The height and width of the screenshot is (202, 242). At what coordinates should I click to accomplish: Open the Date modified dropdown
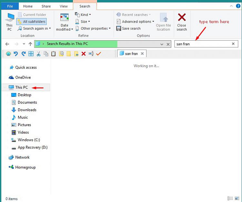65,22
